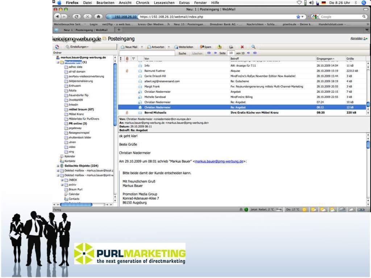Mark message as Spam

pos(205,47)
